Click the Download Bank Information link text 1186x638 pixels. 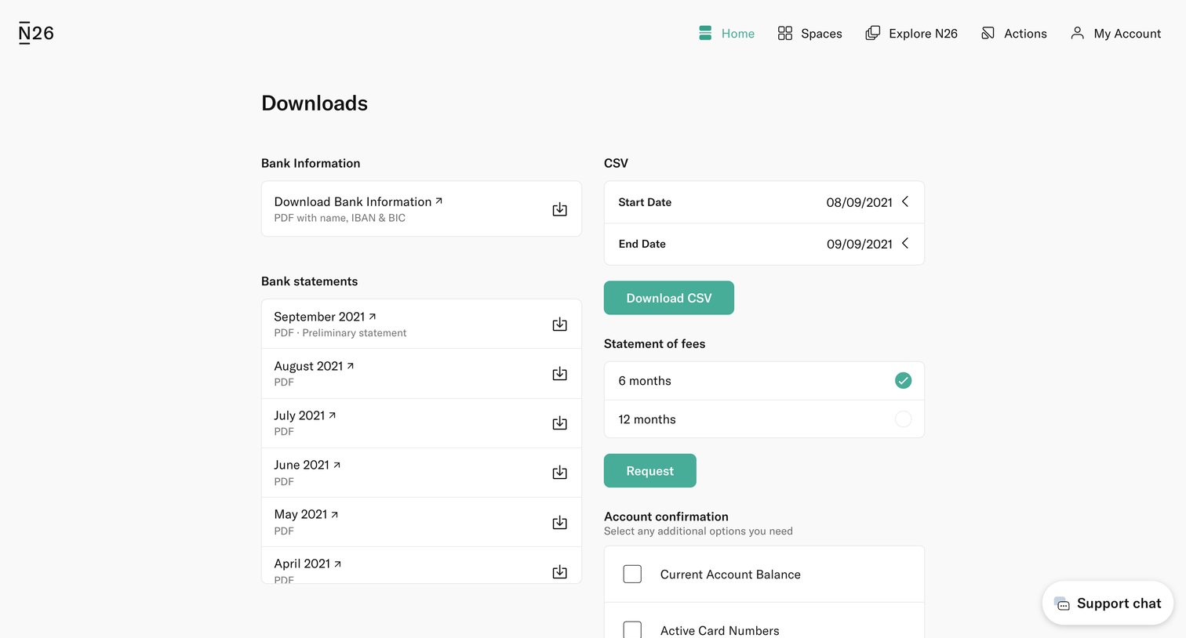(x=353, y=201)
